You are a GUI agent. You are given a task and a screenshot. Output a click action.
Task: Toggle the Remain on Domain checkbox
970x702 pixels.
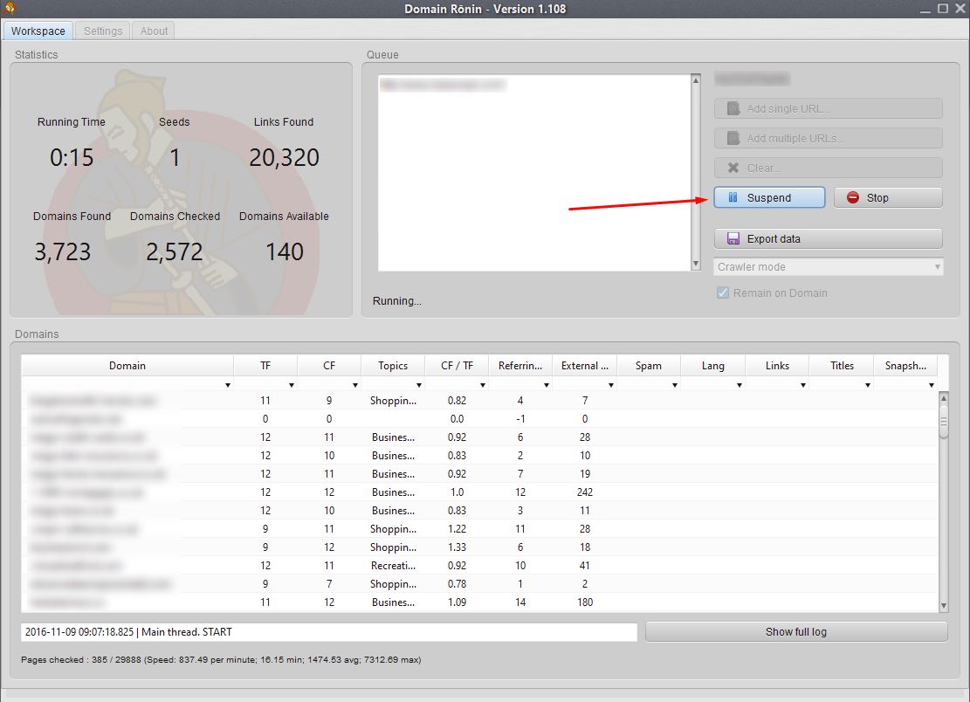coord(723,292)
